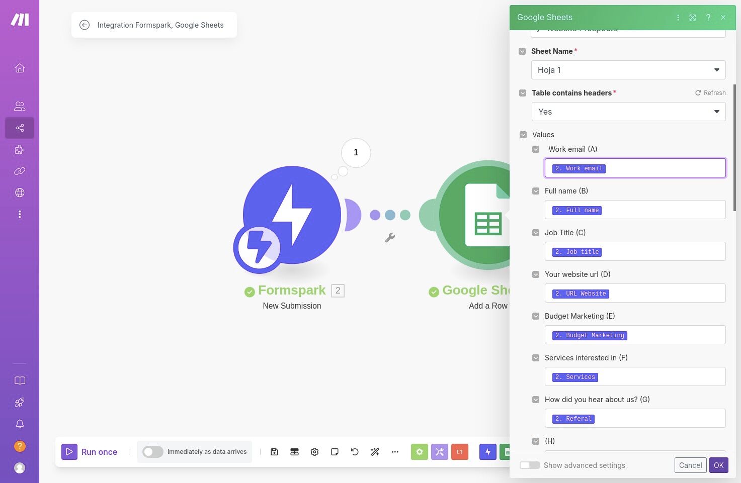
Task: Open the Notifications bell icon
Action: coord(20,424)
